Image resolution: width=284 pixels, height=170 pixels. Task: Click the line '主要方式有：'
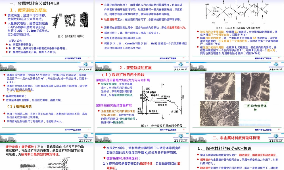coord(16,41)
